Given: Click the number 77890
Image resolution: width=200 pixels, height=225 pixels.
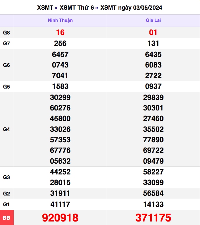Looking at the screenshot, I should click(x=153, y=140).
